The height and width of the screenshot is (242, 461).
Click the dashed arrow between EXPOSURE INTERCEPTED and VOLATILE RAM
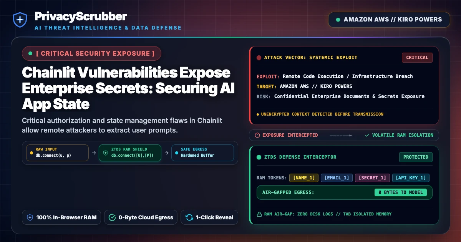[340, 135]
